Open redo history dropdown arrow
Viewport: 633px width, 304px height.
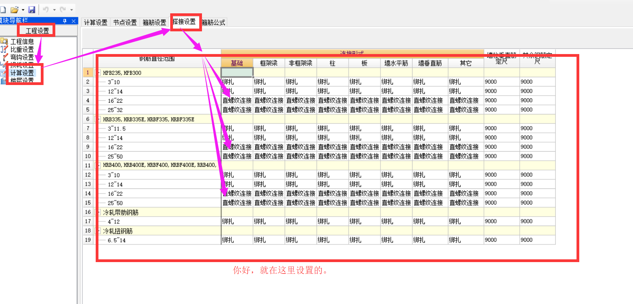[x=71, y=10]
